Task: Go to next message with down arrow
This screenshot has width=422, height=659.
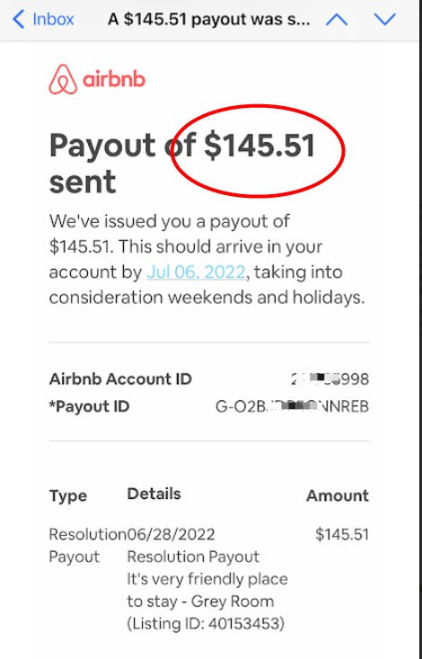Action: 384,20
